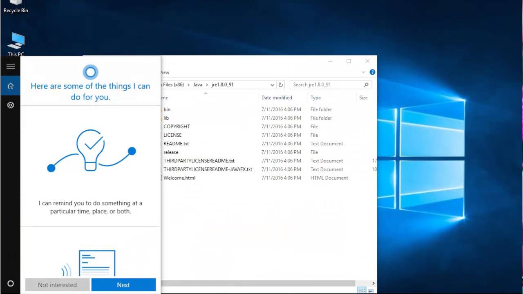Viewport: 523px width, 294px height.
Task: Click Text Document type of README.txt
Action: tap(327, 144)
